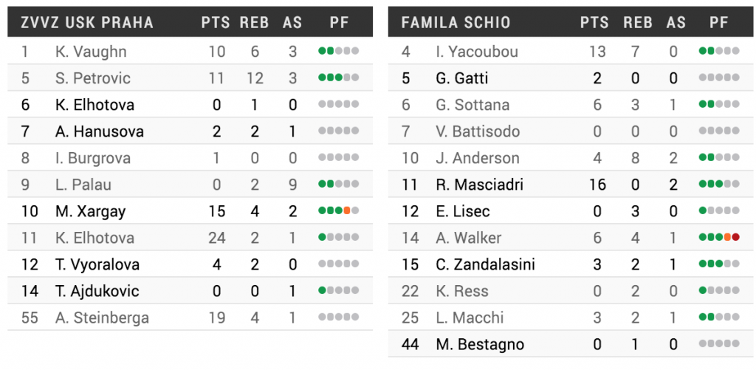
Task: Open player M. Bestagno
Action: 480,344
